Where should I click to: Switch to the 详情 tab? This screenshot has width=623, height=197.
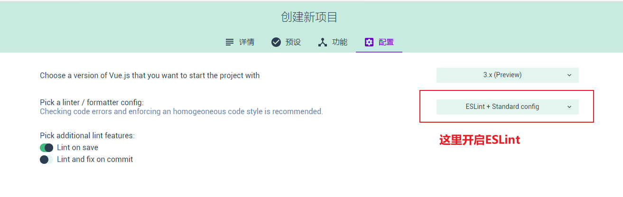tap(240, 42)
